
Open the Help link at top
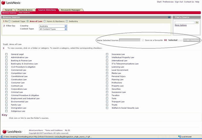pyautogui.click(x=197, y=2)
